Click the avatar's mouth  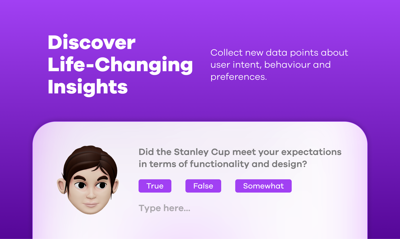tap(91, 204)
